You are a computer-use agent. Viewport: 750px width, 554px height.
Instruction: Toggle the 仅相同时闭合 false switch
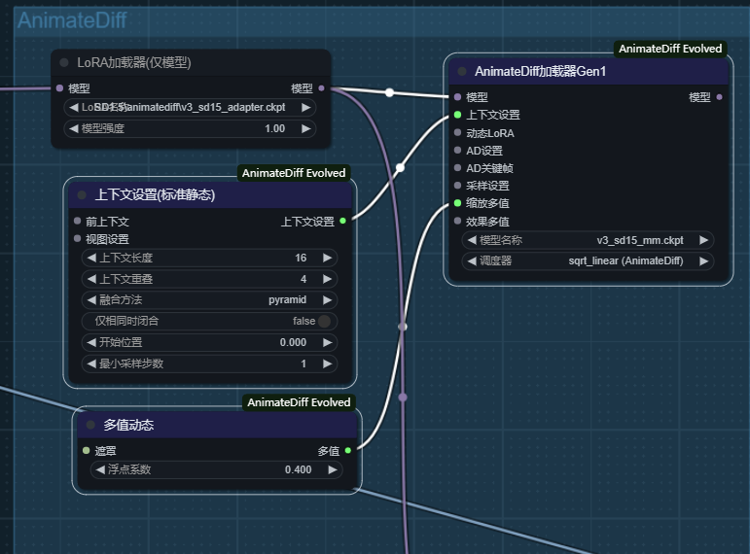pos(324,321)
